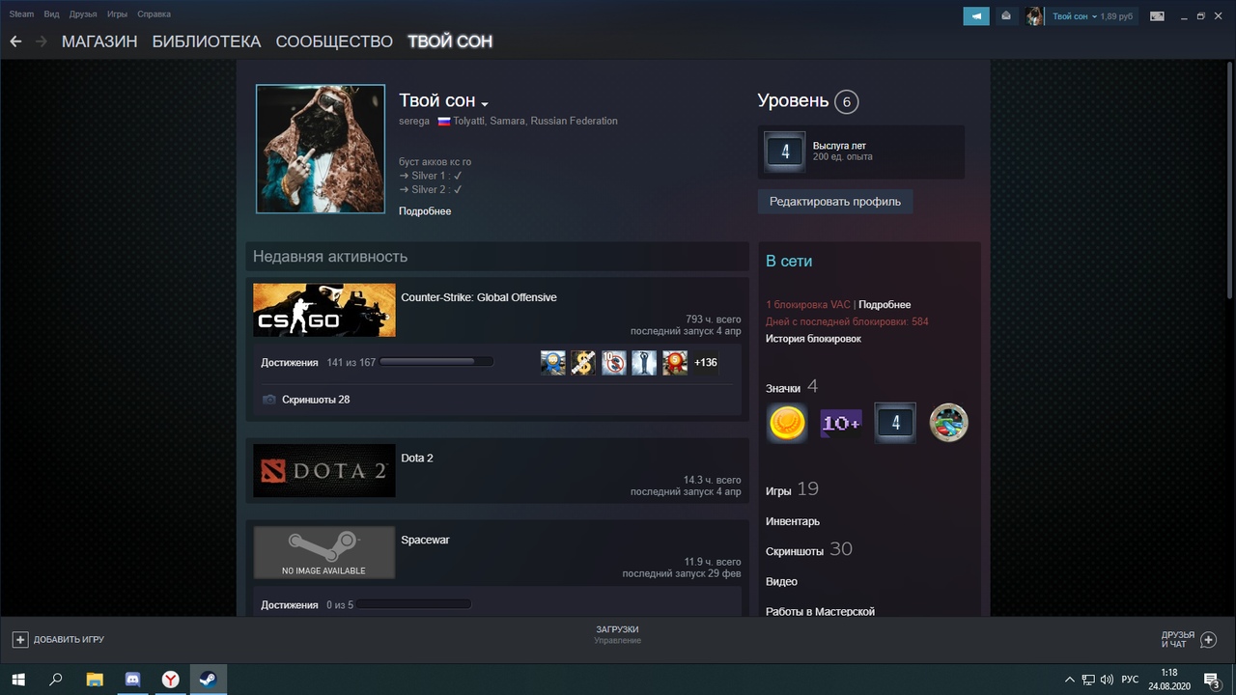The image size is (1236, 695).
Task: Open Скриншоты 28 for CS:GO
Action: [x=316, y=399]
